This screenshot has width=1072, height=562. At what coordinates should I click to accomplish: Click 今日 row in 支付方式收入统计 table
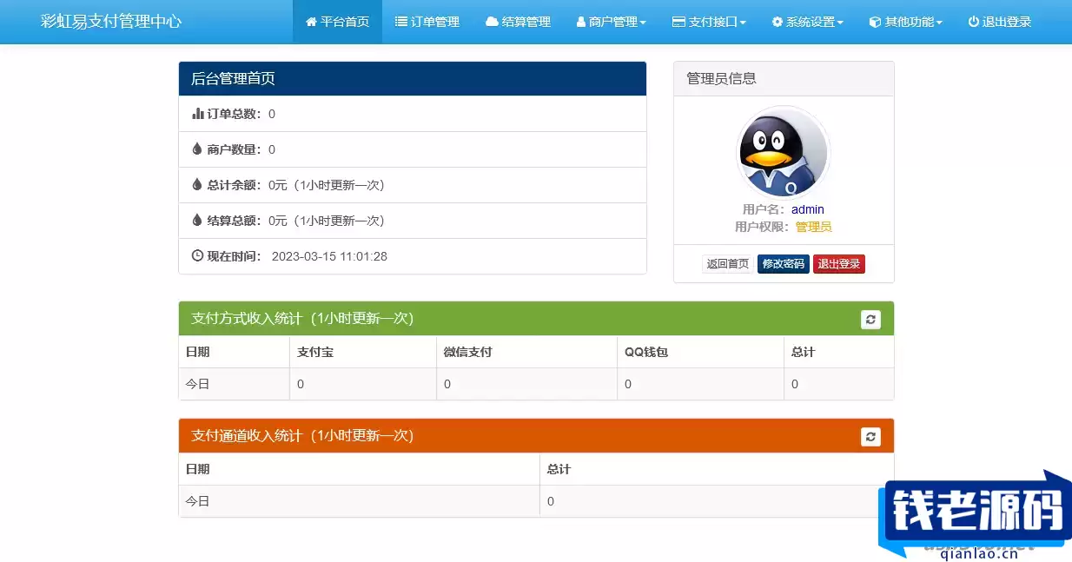536,384
